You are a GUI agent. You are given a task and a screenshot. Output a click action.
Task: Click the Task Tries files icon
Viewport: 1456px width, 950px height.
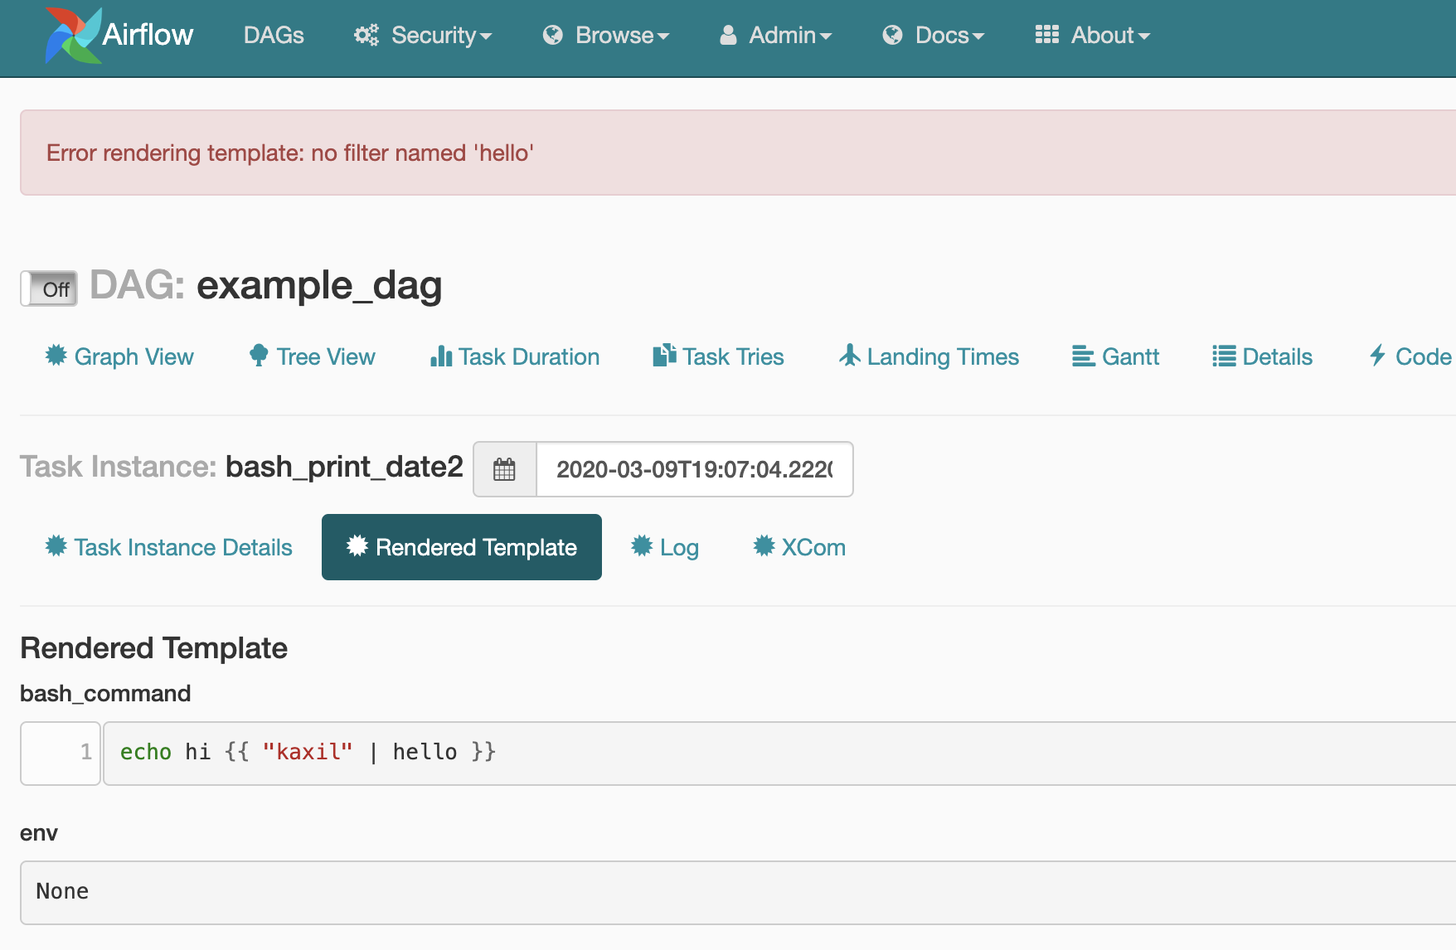664,356
